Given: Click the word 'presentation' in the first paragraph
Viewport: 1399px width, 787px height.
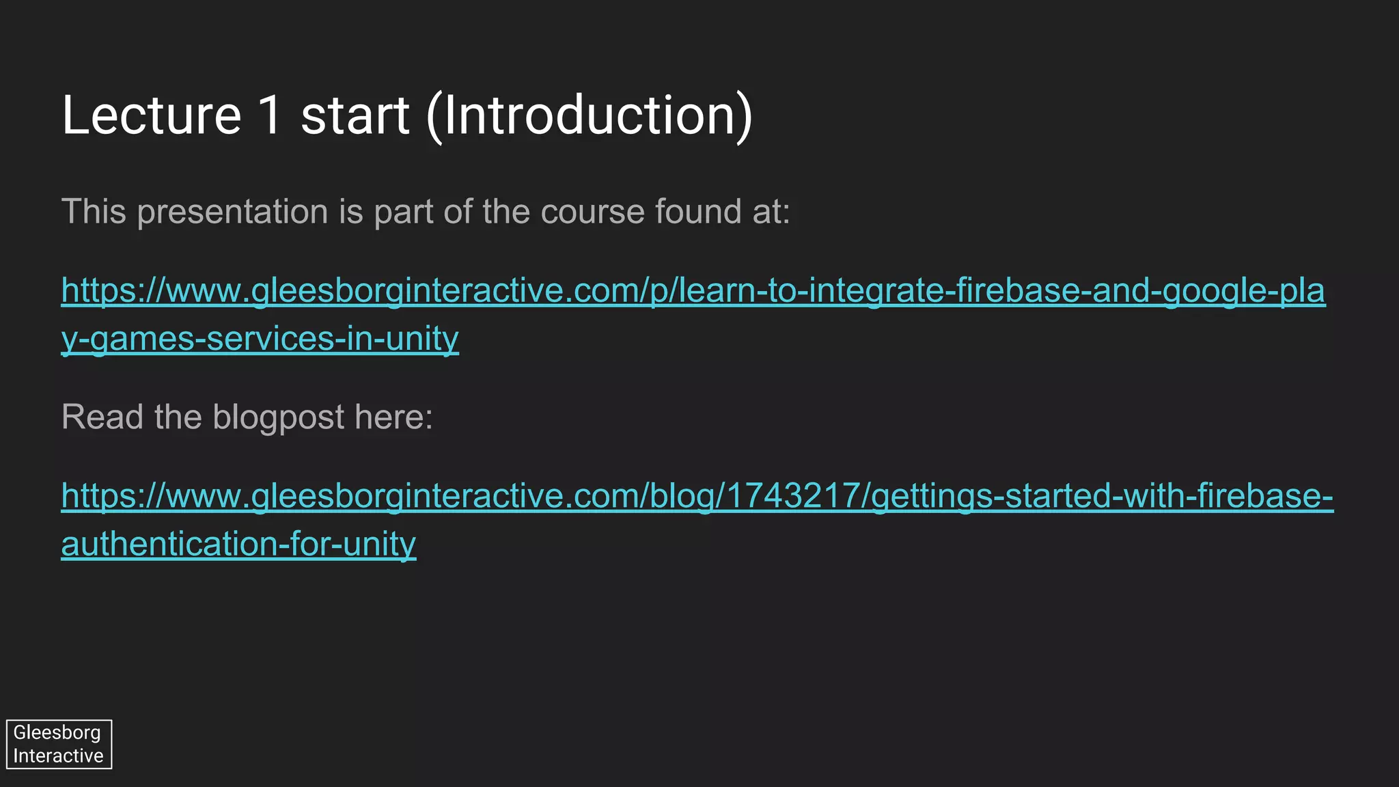Looking at the screenshot, I should coord(233,212).
